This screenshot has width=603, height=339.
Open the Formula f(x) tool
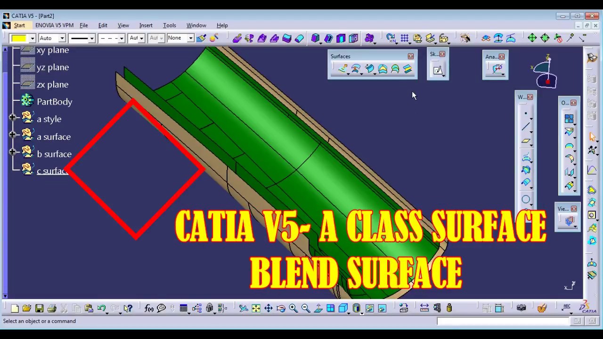click(149, 308)
